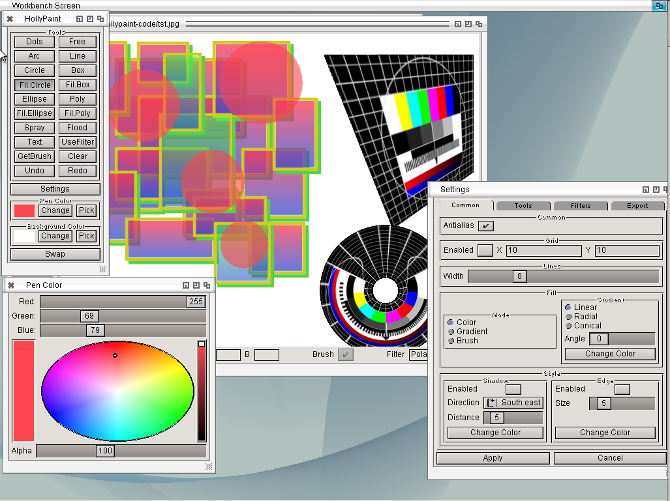Select the Text tool
This screenshot has height=501, width=670.
pyautogui.click(x=35, y=142)
